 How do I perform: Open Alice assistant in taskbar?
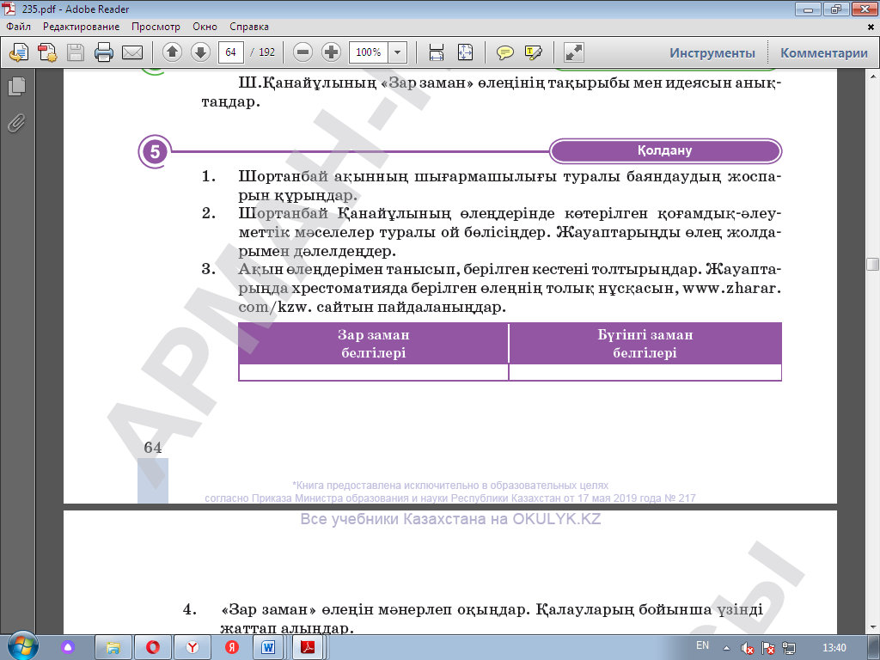pos(68,648)
